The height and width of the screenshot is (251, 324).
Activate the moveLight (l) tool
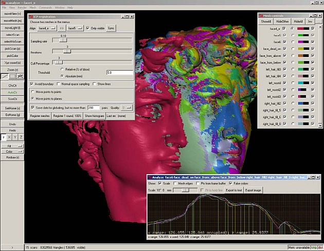[x=12, y=28]
